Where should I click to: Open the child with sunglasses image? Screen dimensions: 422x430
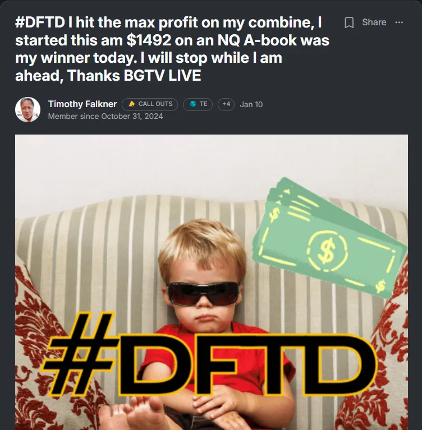(212, 282)
